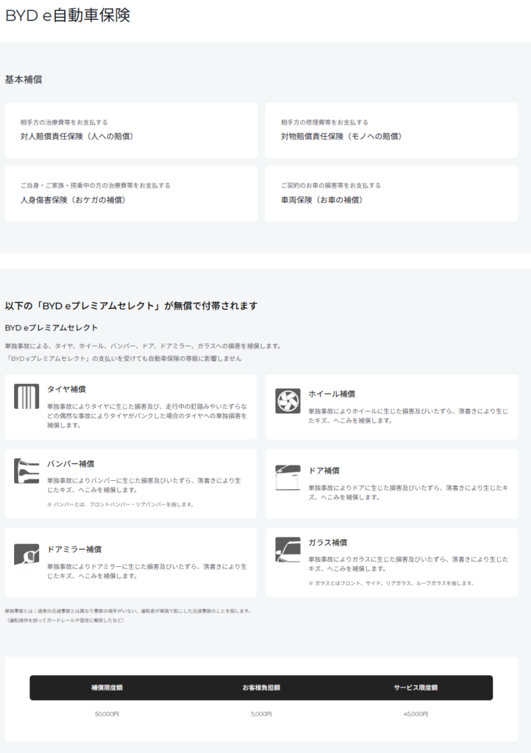Click the door coverage icon

coord(288,477)
